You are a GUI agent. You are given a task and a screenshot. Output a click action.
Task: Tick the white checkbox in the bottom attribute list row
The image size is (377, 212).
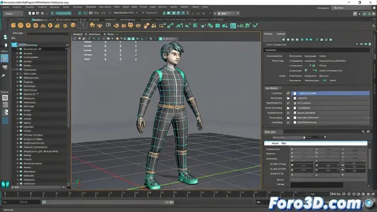295,122
